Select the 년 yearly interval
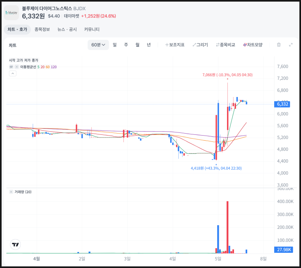The image size is (301, 268). (149, 45)
